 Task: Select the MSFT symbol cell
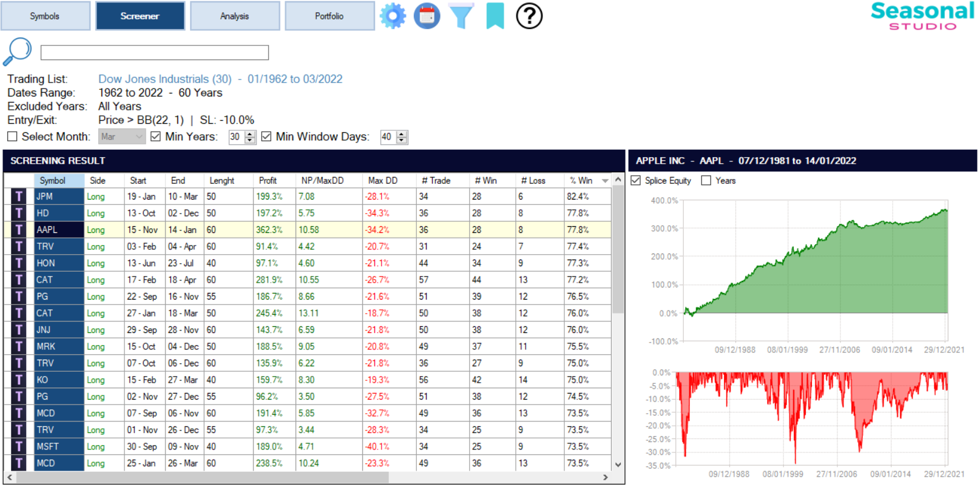point(59,446)
